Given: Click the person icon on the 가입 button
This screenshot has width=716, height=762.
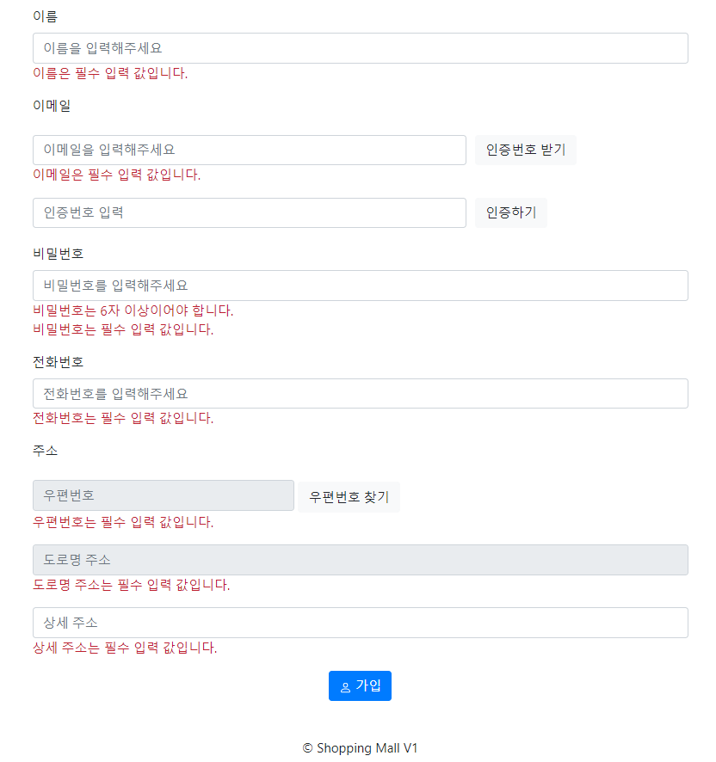Looking at the screenshot, I should click(x=347, y=685).
